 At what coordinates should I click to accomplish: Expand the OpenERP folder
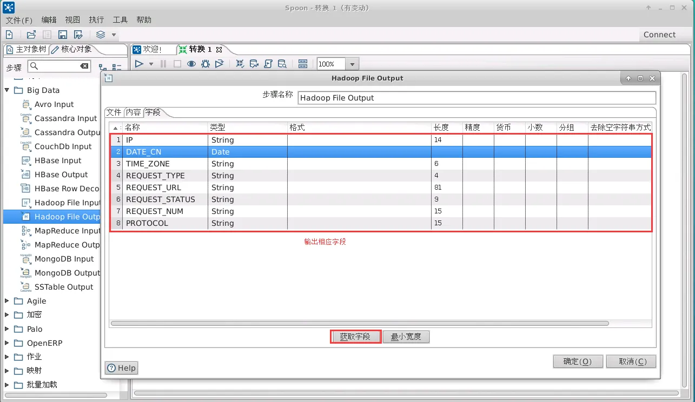7,343
